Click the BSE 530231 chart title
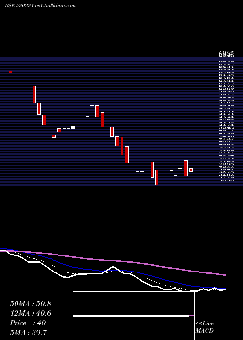Screen dimensions: 243x340 (x=40, y=6)
